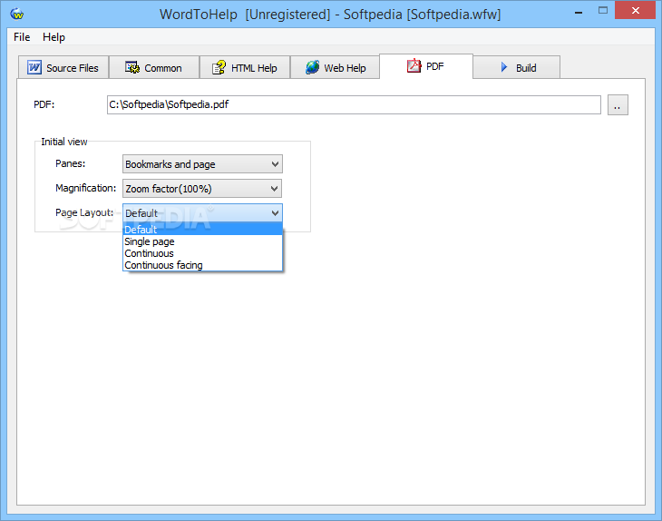The image size is (662, 521).
Task: Choose Single page layout option
Action: coord(202,241)
